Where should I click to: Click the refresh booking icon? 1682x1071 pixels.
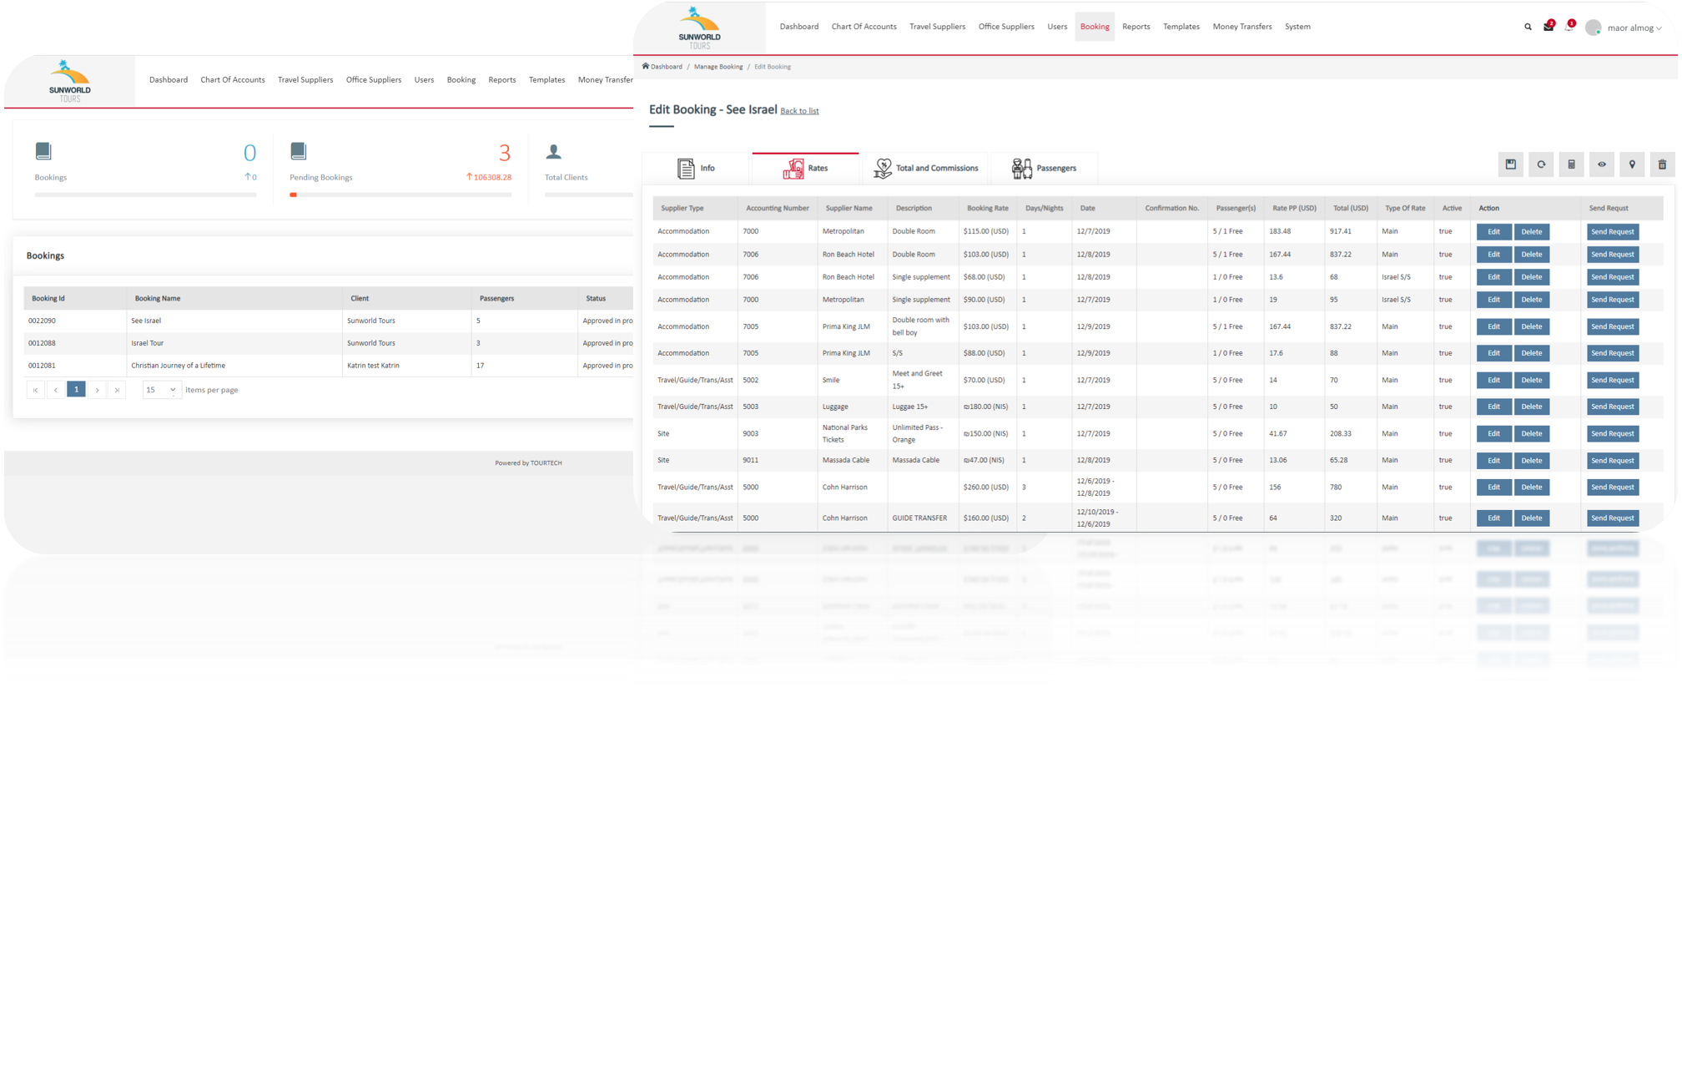pyautogui.click(x=1541, y=164)
